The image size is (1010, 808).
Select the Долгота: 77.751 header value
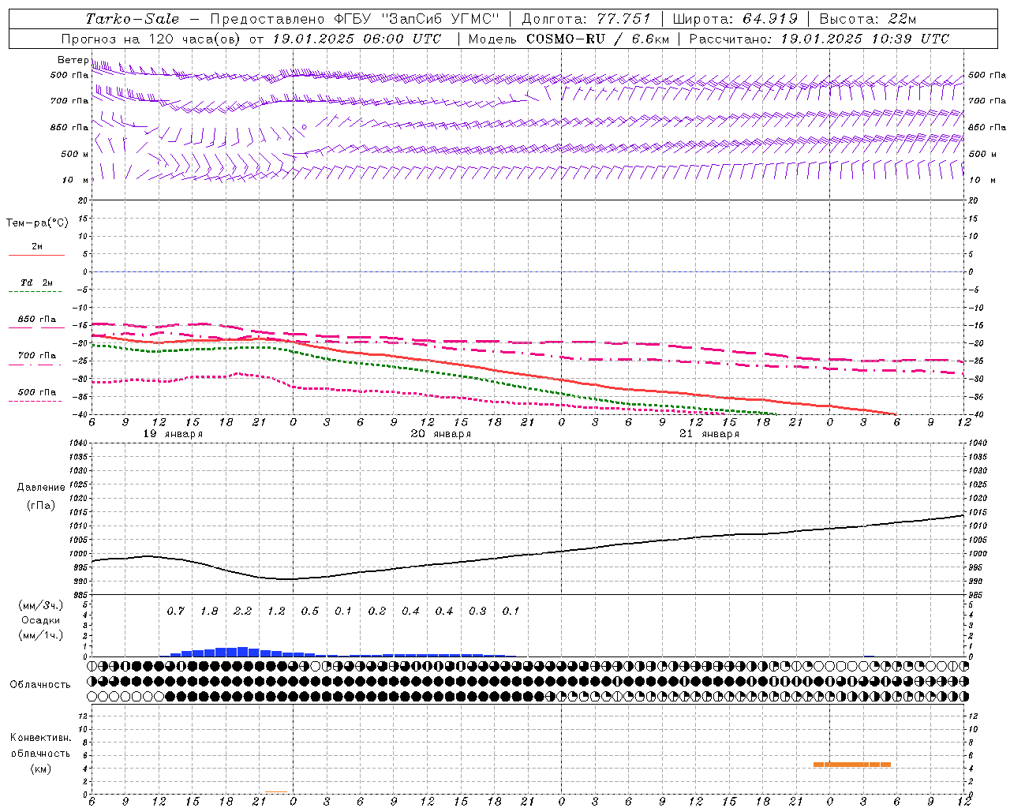pyautogui.click(x=586, y=19)
